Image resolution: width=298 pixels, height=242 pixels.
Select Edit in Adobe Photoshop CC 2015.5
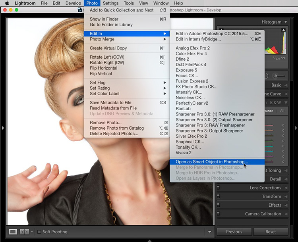click(x=217, y=34)
